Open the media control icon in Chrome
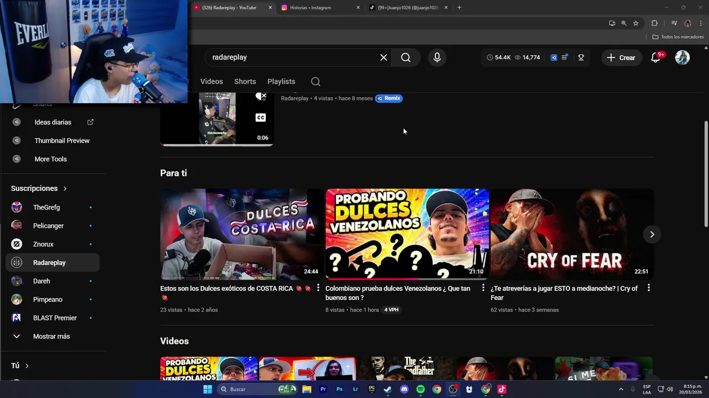This screenshot has width=709, height=398. [674, 23]
